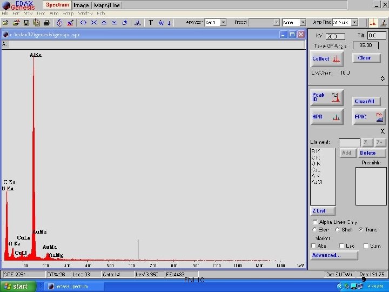Screen dimensions: 389x292
Task: Switch to the Spectrum tab
Action: tap(57, 5)
